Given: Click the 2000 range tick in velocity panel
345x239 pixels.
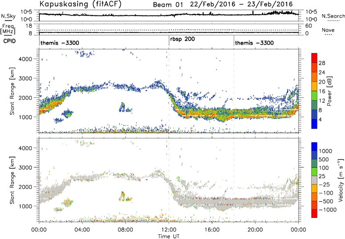Looking at the screenshot, I should 25,187.
